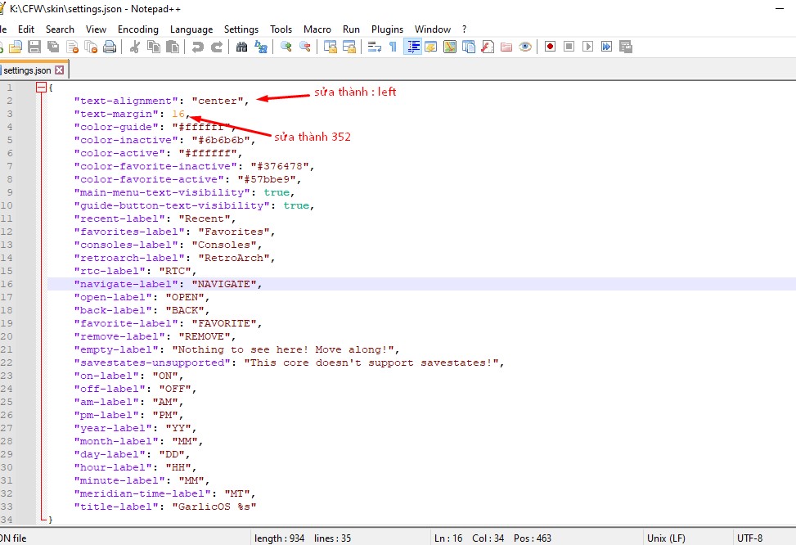Screen dimensions: 796x545
Task: Toggle Show All Characters pilcrow icon
Action: (393, 47)
